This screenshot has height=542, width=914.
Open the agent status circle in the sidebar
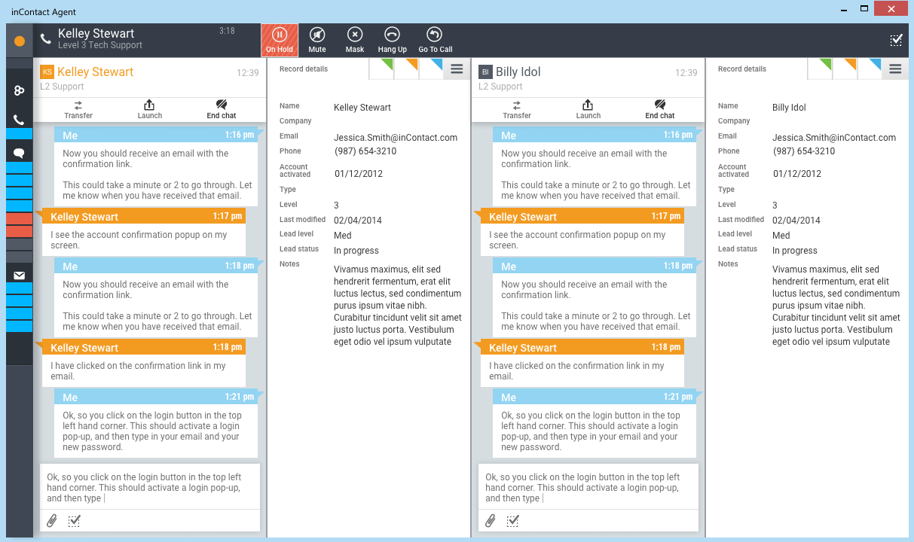coord(19,41)
